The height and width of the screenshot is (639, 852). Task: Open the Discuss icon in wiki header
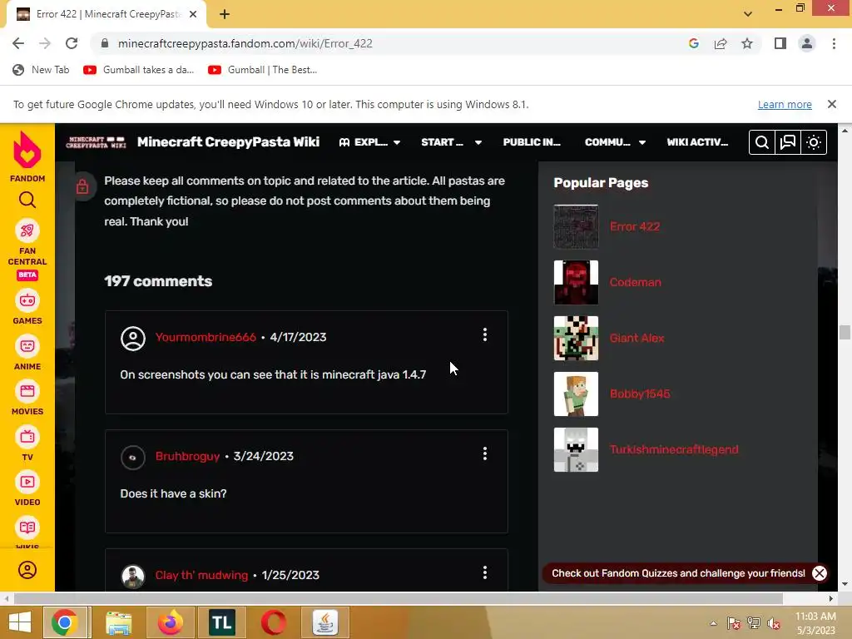tap(787, 142)
